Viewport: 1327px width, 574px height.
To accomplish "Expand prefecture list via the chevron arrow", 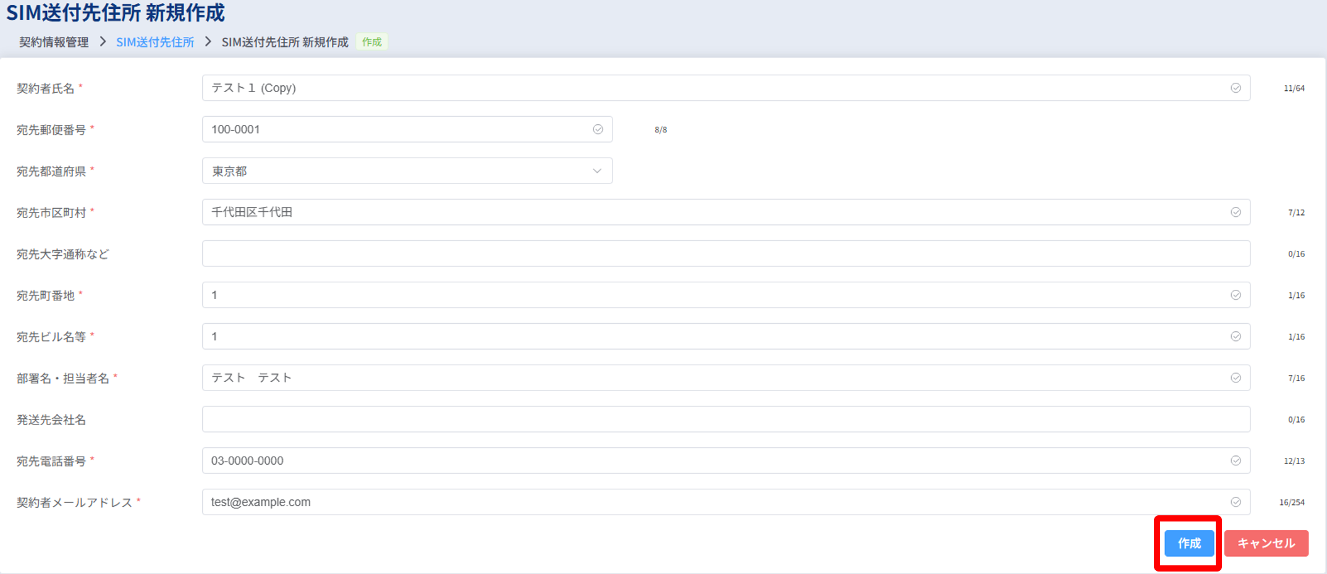I will click(596, 171).
